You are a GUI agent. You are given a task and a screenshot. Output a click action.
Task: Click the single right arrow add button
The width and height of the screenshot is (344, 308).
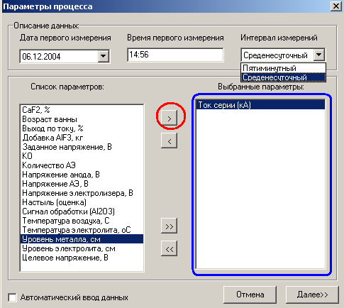click(x=169, y=118)
